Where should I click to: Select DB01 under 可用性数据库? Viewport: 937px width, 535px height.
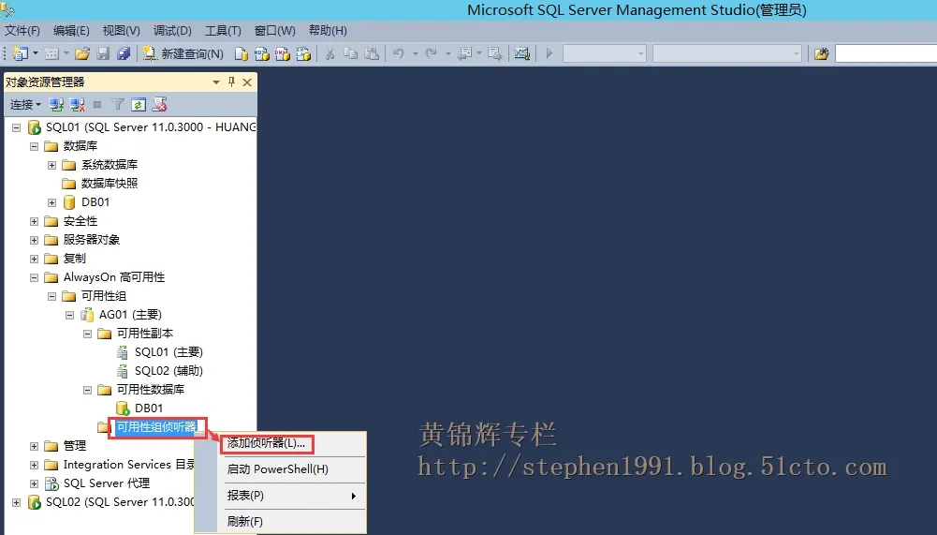point(149,409)
